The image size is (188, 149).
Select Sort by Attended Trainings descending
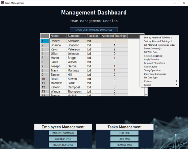coord(158,38)
